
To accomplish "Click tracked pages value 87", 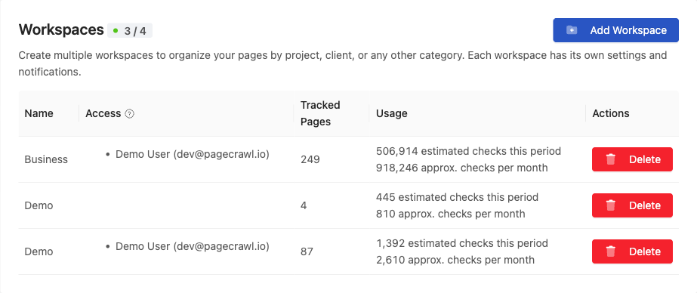I will pos(307,251).
